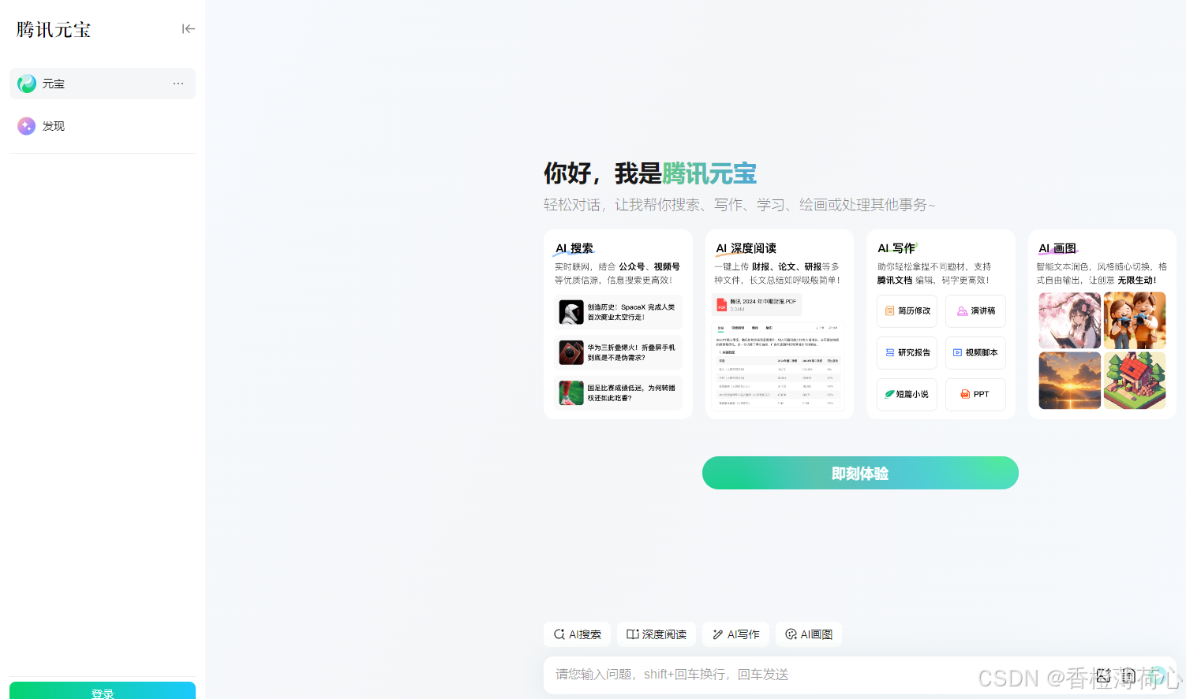1186x699 pixels.
Task: Select the 视频脚本 writing template
Action: [x=975, y=353]
